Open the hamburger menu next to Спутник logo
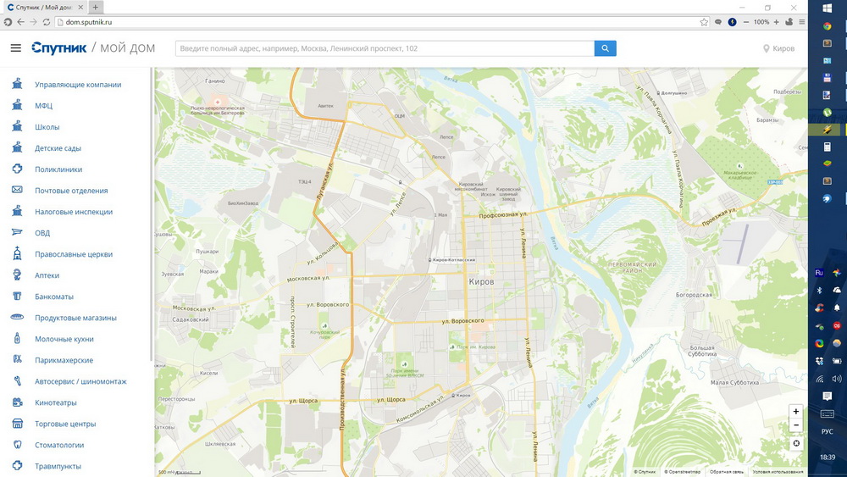 [15, 48]
